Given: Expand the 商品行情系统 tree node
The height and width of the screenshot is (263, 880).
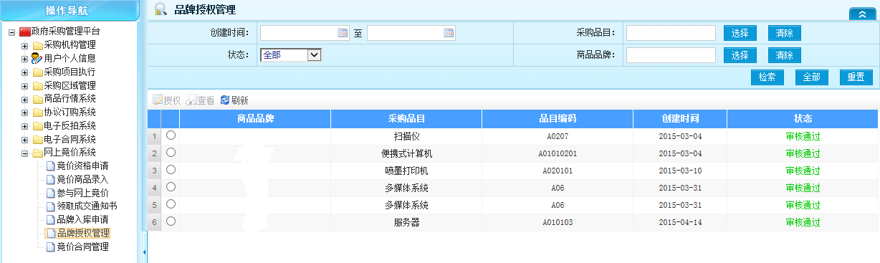Looking at the screenshot, I should point(24,100).
